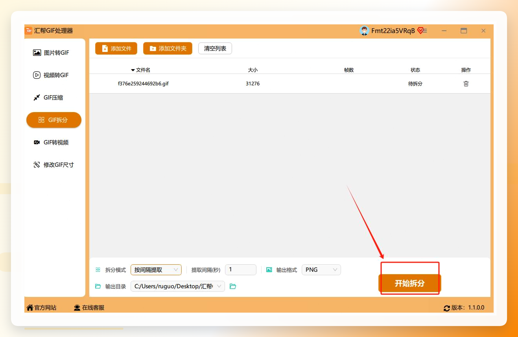Viewport: 518px width, 337px height.
Task: Click the 待拆分 status cell
Action: 415,84
